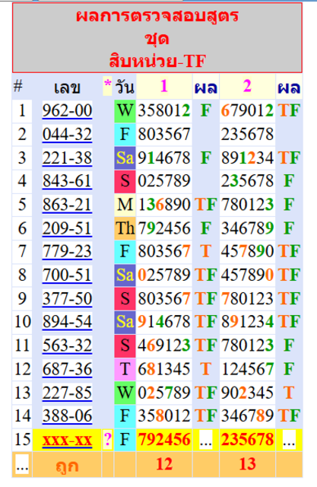Click the total 12 in the summary row
Screen dimensions: 317x487
tap(164, 464)
